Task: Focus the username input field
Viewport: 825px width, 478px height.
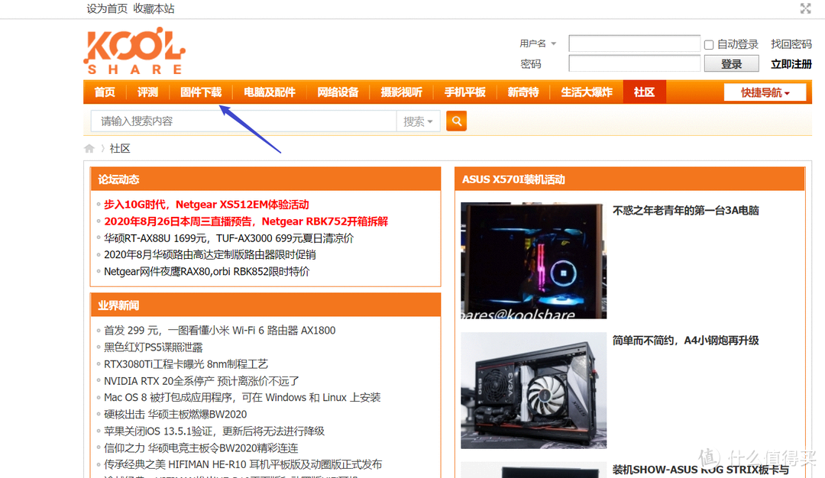Action: pos(634,43)
